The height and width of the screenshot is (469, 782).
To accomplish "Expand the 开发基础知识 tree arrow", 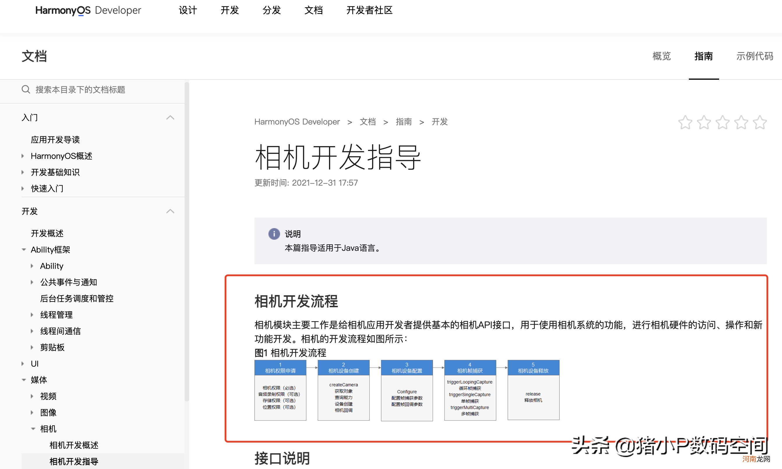I will point(23,172).
